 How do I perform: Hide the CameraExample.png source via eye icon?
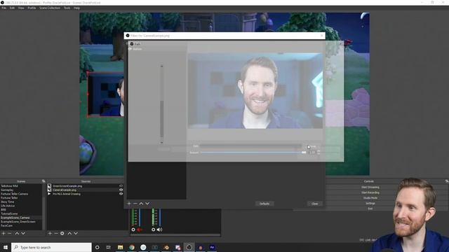coord(121,190)
